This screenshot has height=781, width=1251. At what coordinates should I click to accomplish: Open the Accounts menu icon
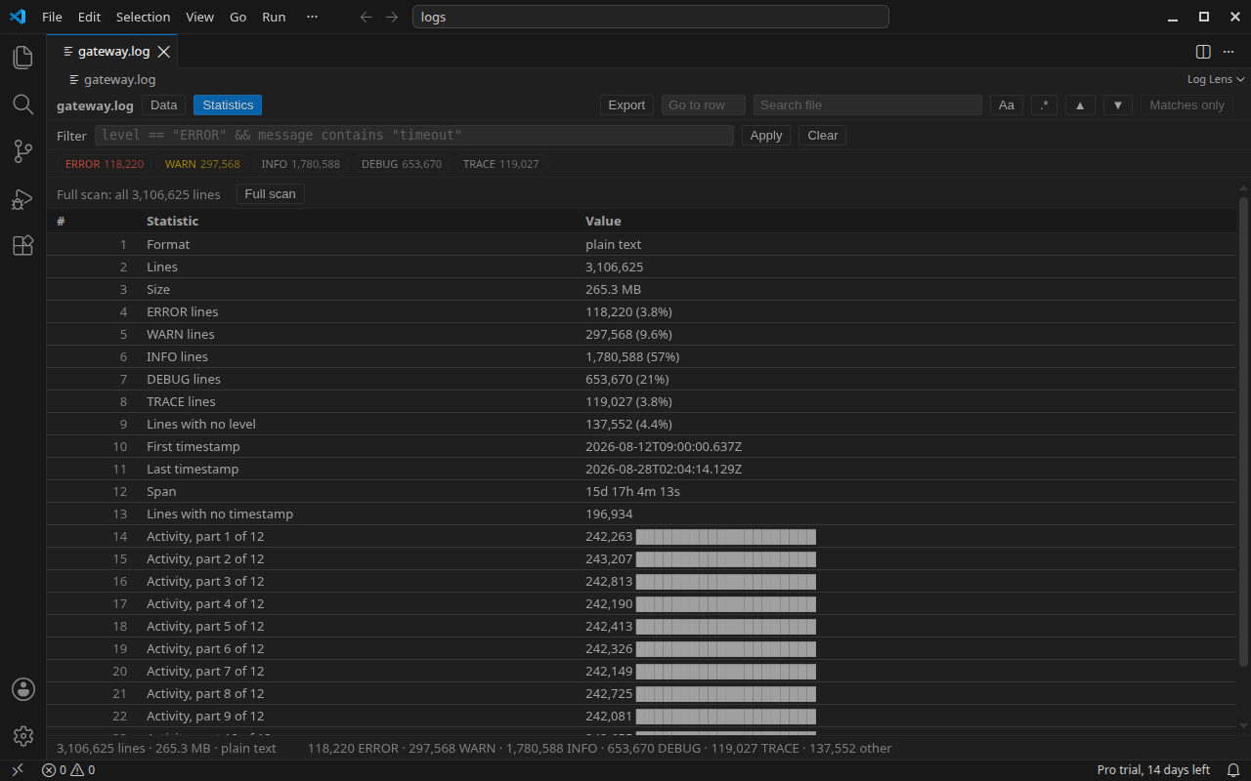[23, 689]
